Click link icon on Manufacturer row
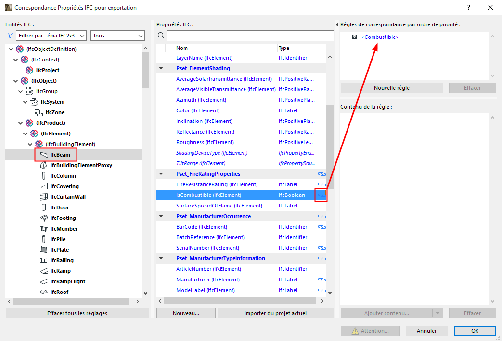502x341 pixels. click(x=322, y=280)
